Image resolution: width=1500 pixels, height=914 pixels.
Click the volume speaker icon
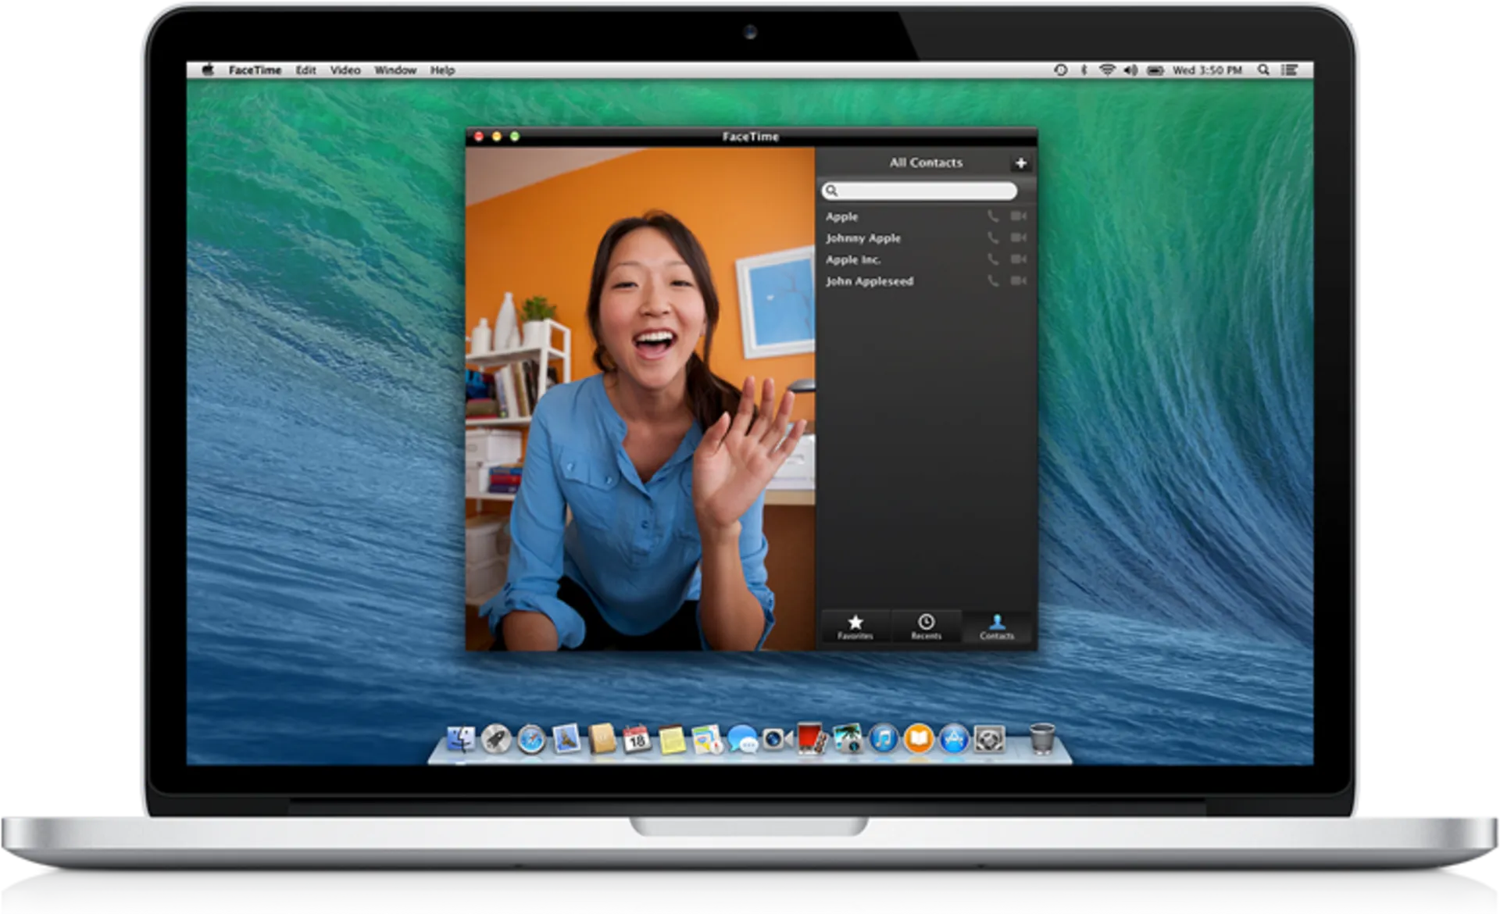click(1130, 70)
